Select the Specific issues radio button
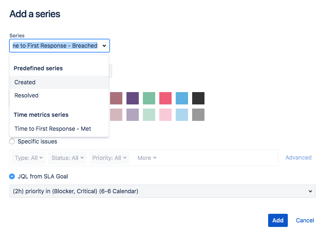This screenshot has width=326, height=236. (12, 141)
